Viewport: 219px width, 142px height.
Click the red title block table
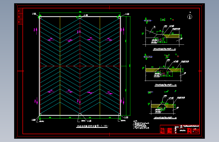pos(180,129)
